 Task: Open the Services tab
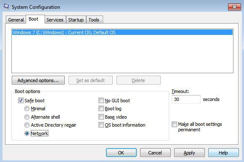coord(55,20)
